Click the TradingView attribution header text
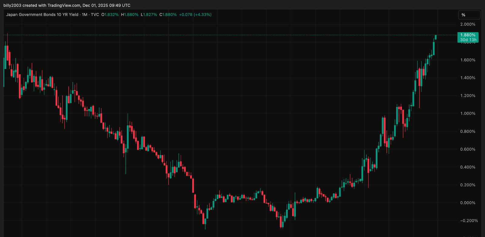 67,5
